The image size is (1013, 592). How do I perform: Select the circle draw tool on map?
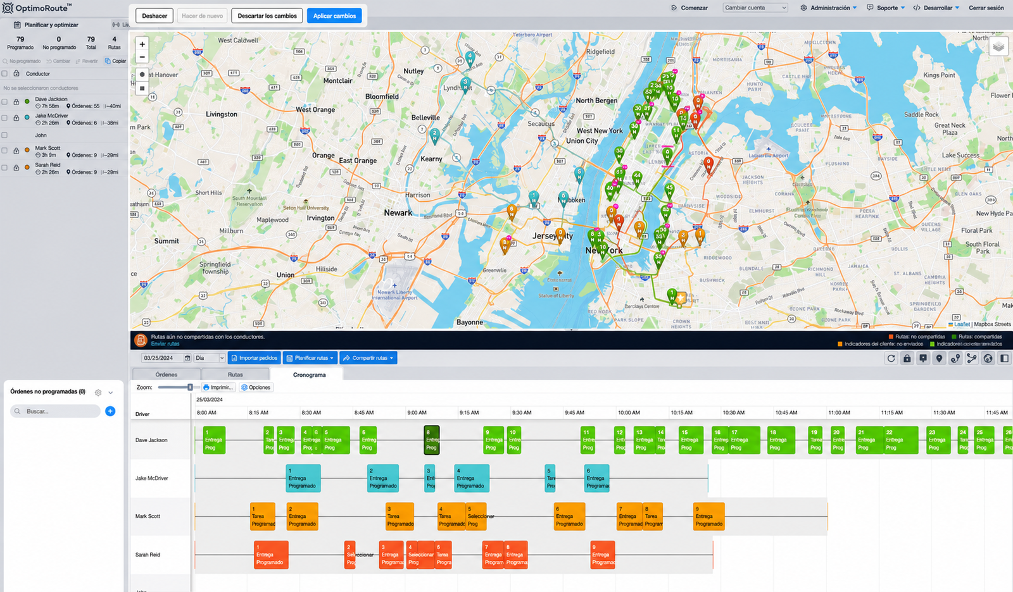(142, 75)
